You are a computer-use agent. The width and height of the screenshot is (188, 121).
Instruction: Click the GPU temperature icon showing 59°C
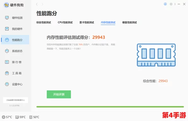pyautogui.click(x=17, y=117)
